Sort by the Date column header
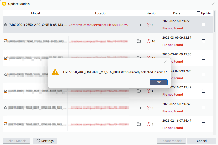Screen dimensions: 218x145 [177, 13]
